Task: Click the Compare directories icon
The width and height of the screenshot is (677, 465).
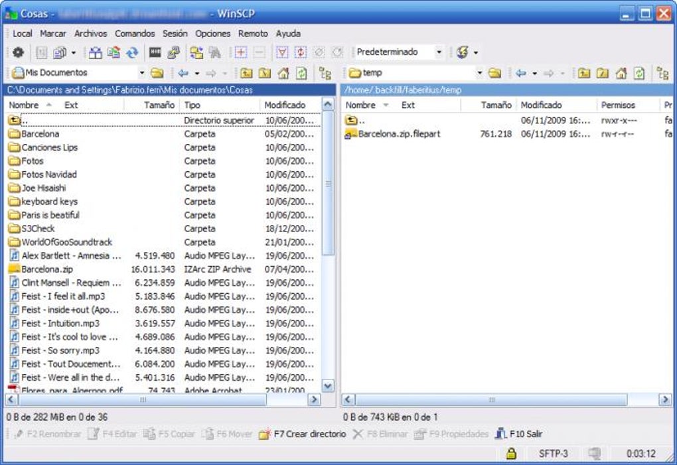Action: tap(95, 52)
